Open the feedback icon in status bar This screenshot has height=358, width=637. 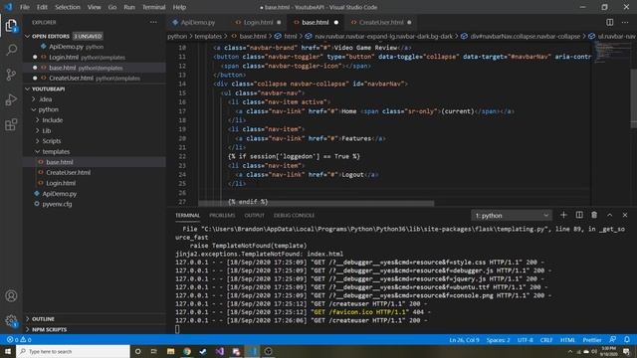(x=613, y=340)
